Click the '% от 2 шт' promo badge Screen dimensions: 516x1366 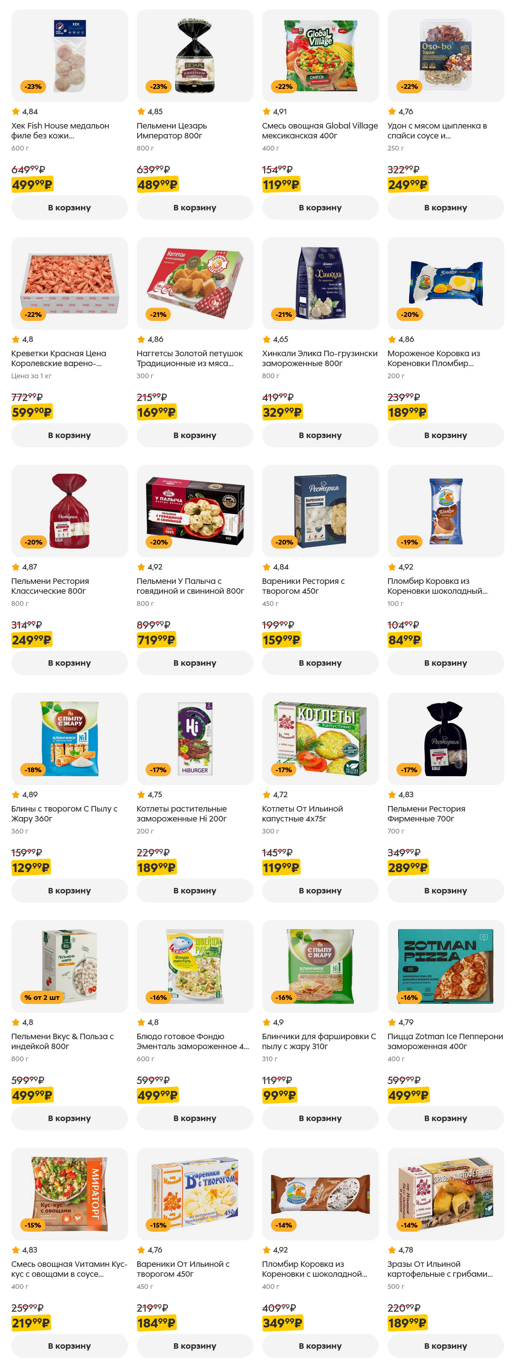click(x=42, y=997)
